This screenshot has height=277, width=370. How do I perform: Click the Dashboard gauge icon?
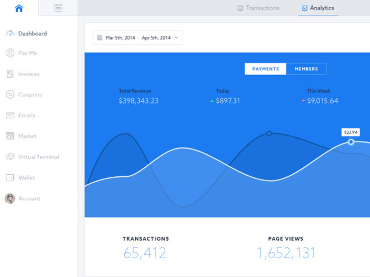[10, 33]
